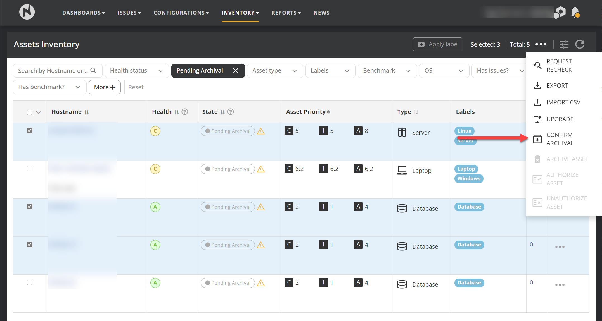Click the Apply label button

438,44
